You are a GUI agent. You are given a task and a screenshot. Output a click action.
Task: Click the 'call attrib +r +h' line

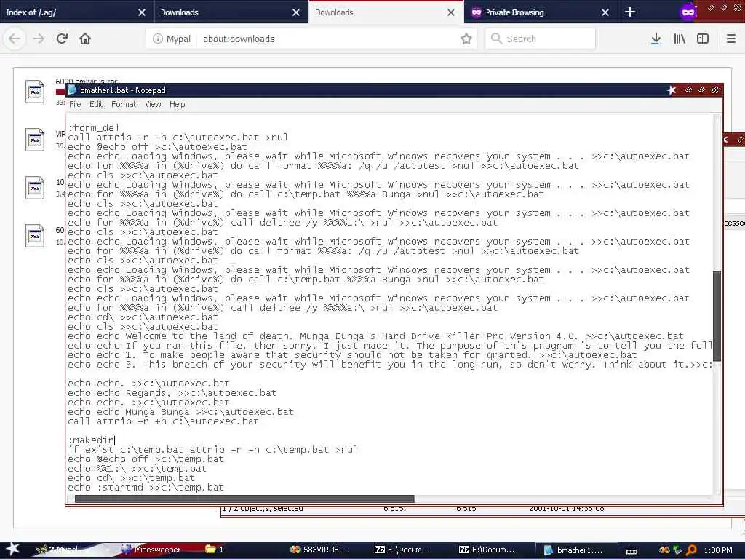click(x=163, y=421)
